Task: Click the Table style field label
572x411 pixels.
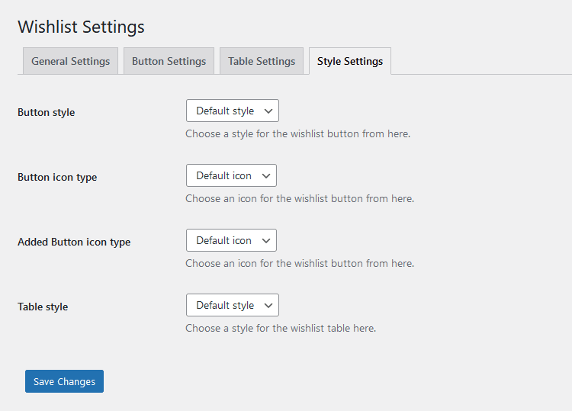Action: [43, 307]
